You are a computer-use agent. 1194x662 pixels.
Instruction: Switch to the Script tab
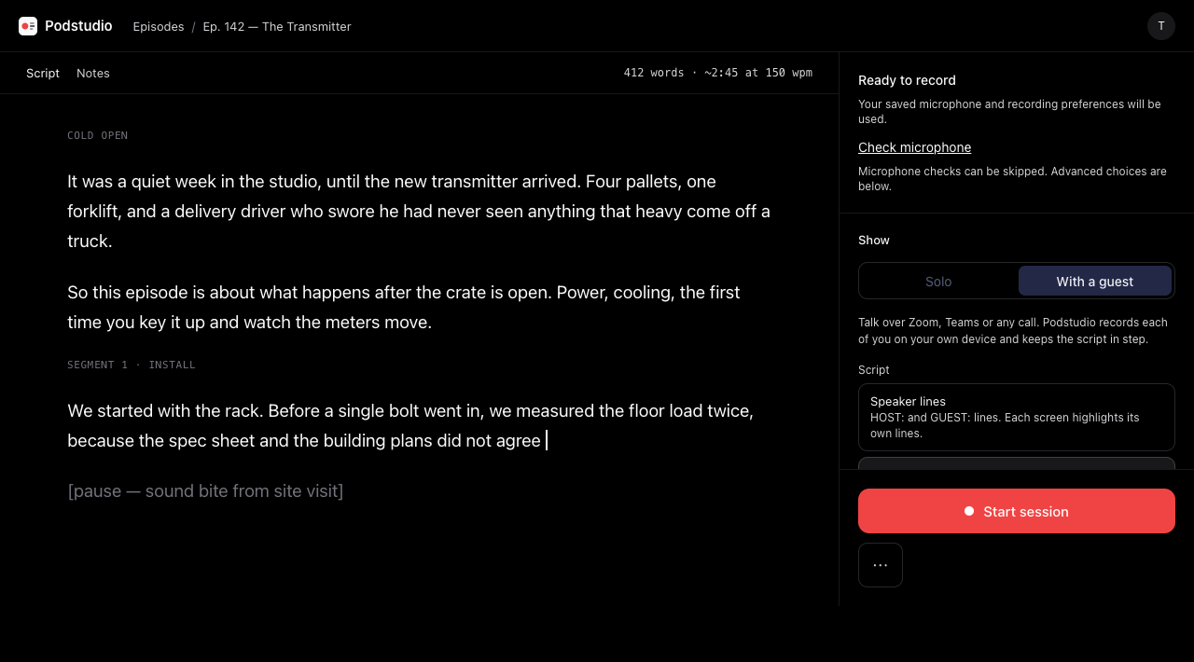click(x=43, y=73)
